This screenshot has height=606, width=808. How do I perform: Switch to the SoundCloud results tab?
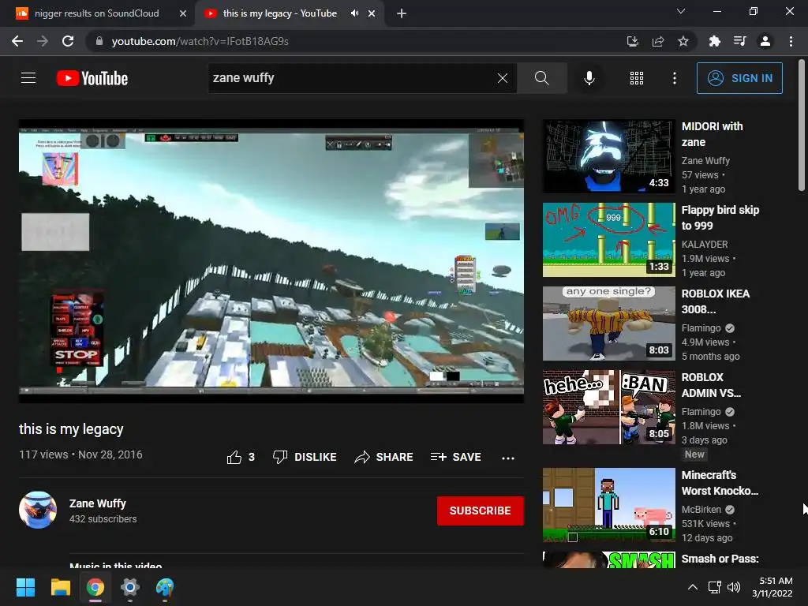point(97,13)
